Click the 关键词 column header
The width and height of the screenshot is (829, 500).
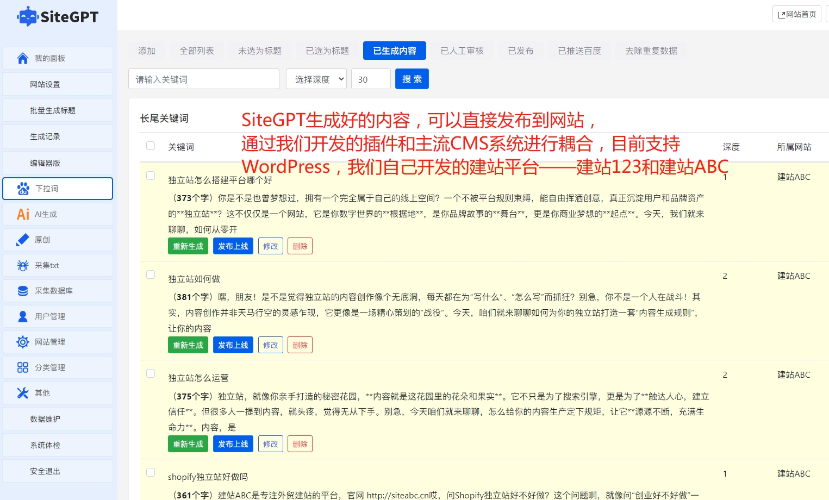[x=181, y=147]
